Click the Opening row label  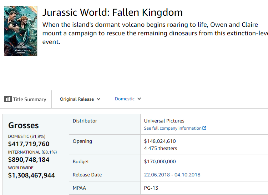82,141
